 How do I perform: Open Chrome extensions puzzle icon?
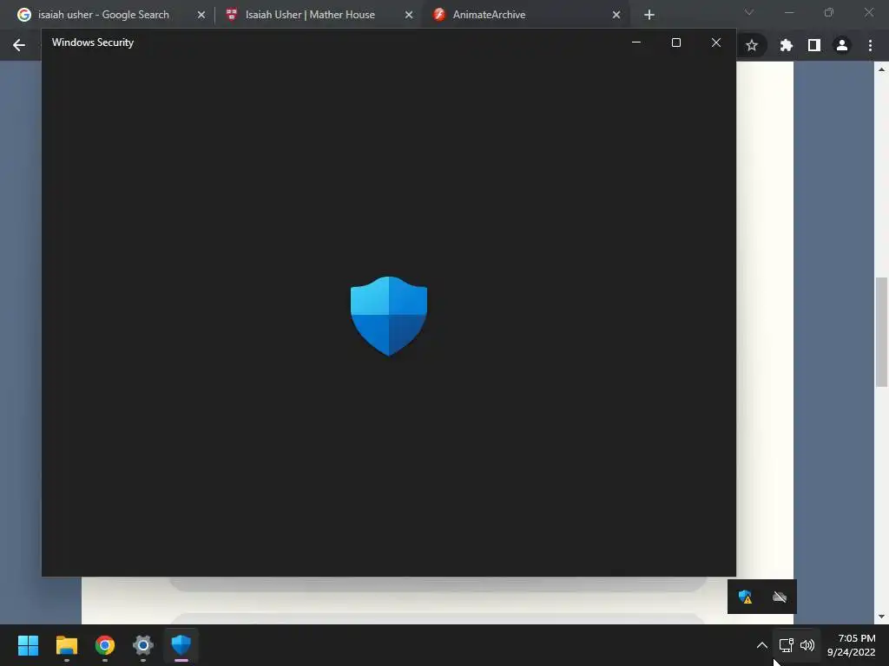point(786,45)
